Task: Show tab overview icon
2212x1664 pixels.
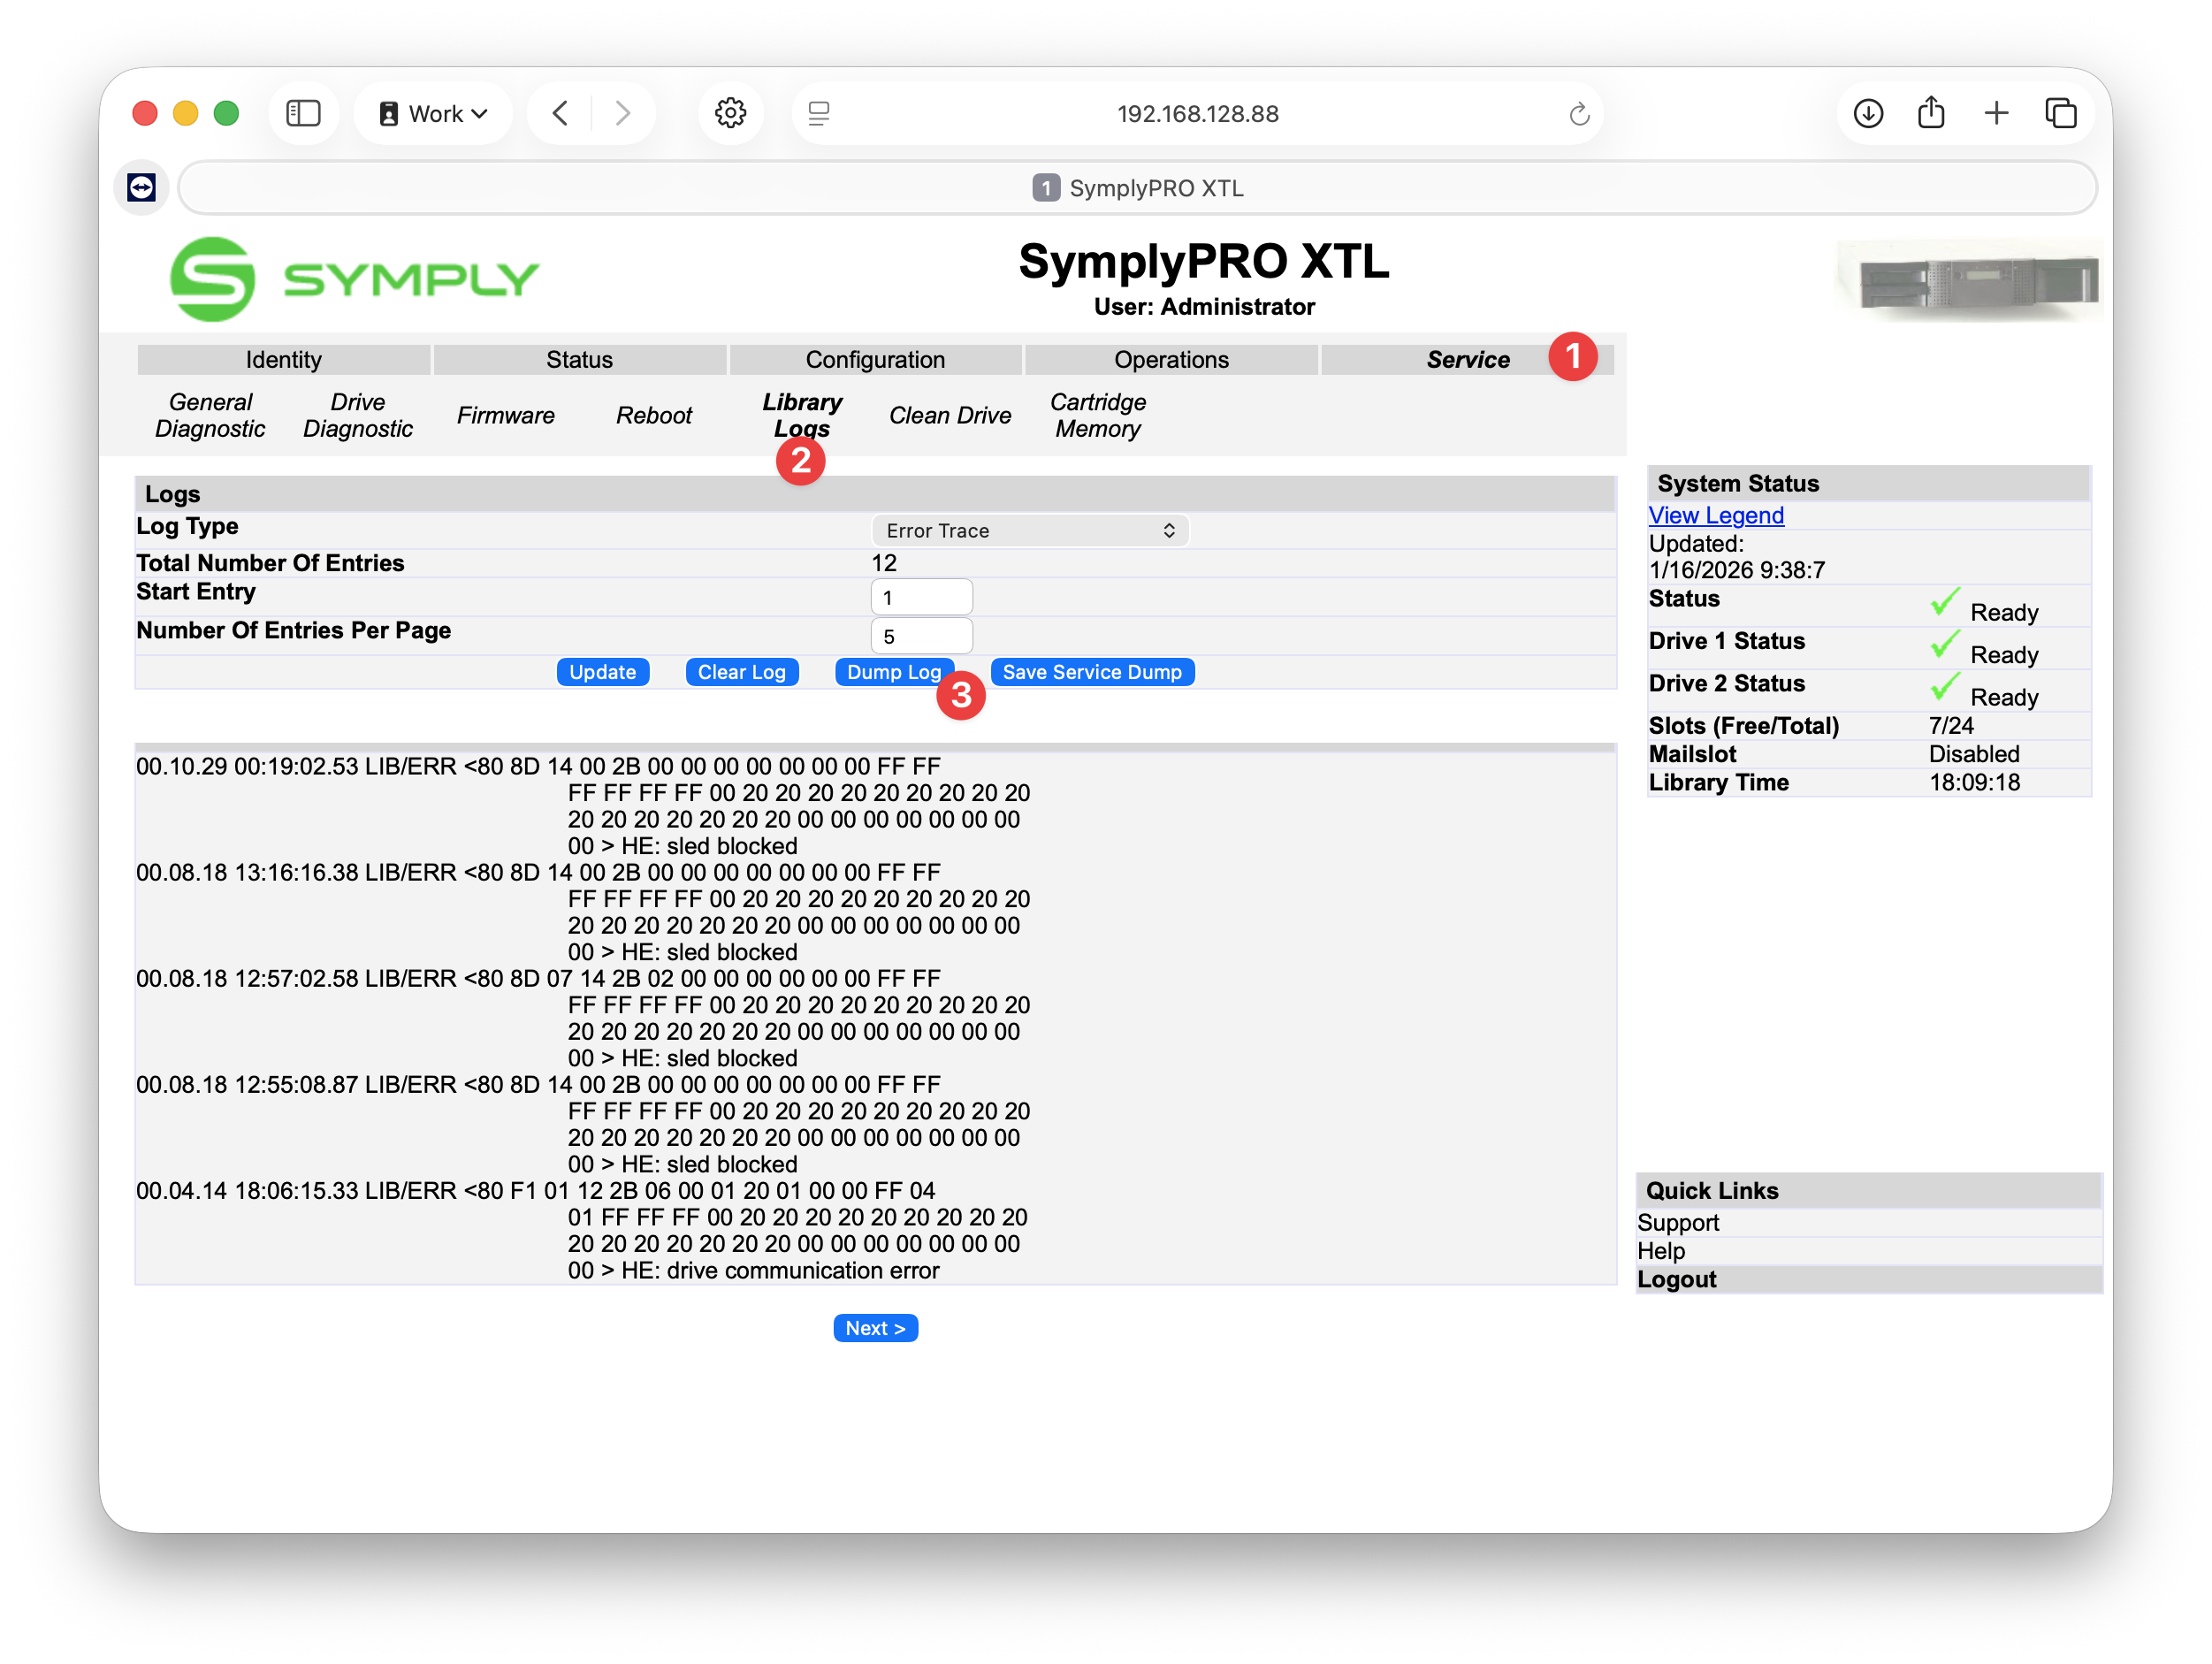Action: (x=2061, y=113)
